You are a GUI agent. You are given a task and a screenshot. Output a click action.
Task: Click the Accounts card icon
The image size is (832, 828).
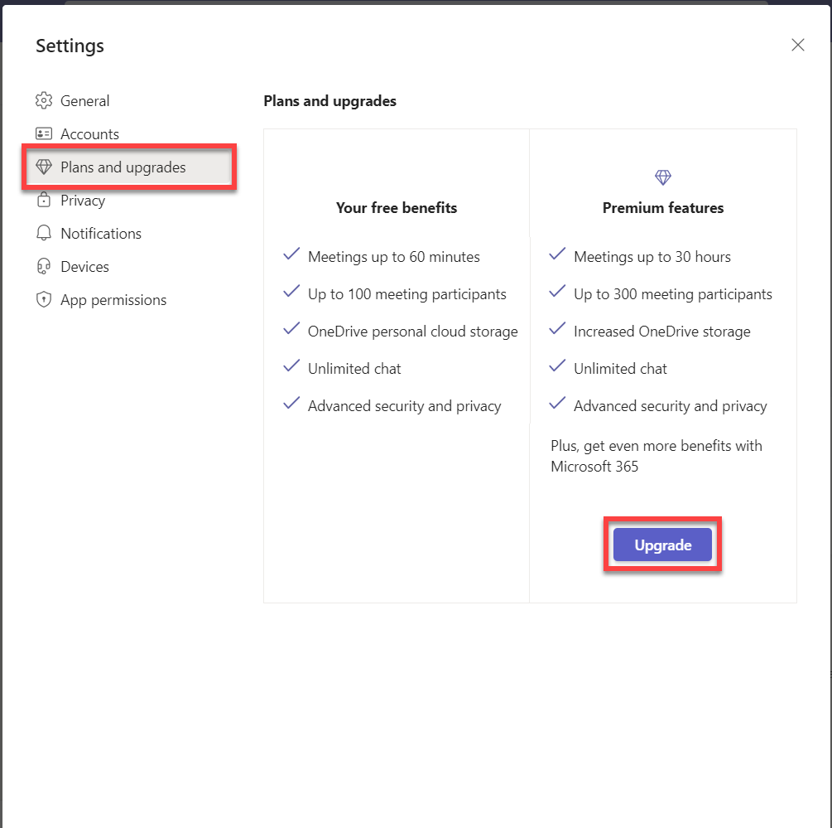[x=44, y=133]
